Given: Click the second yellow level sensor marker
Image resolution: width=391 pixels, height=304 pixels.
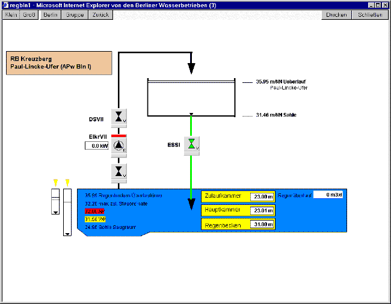Looking at the screenshot, I should (x=67, y=183).
